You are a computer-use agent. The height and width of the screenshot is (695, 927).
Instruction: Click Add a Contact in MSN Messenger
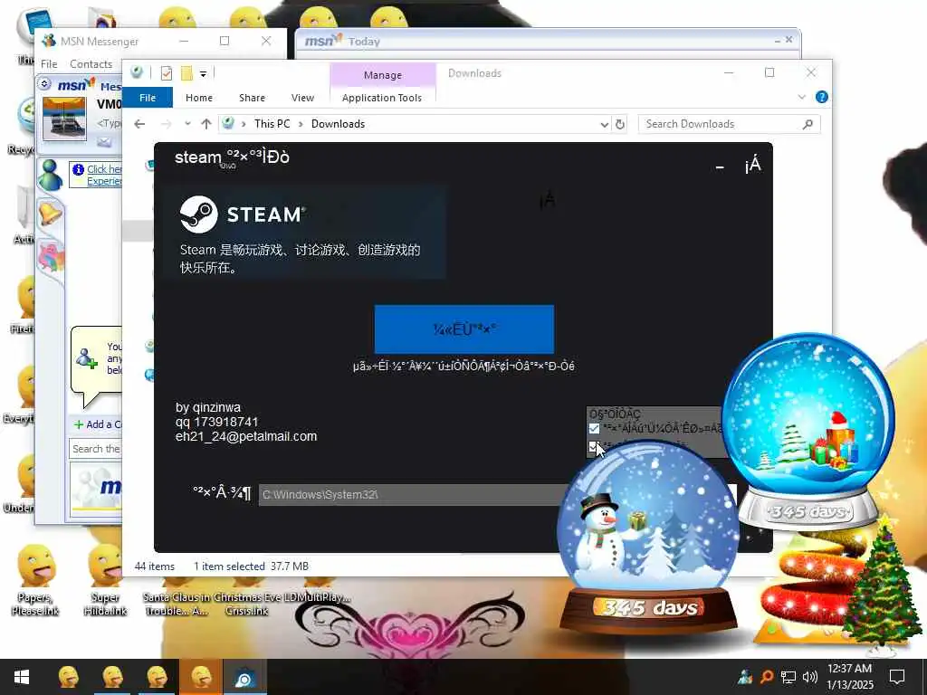tap(98, 424)
